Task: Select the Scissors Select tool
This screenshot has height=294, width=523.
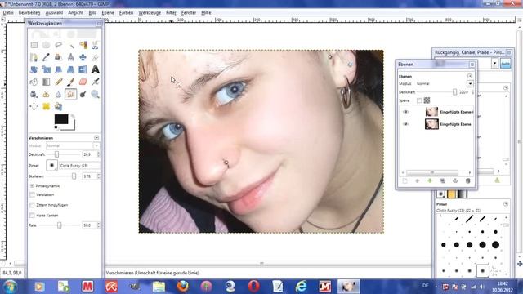Action: 95,45
